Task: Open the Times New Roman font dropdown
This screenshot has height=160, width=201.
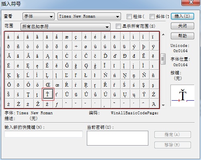Action: tap(89, 16)
